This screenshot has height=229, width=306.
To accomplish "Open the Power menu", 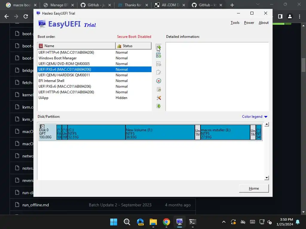I will pyautogui.click(x=249, y=23).
